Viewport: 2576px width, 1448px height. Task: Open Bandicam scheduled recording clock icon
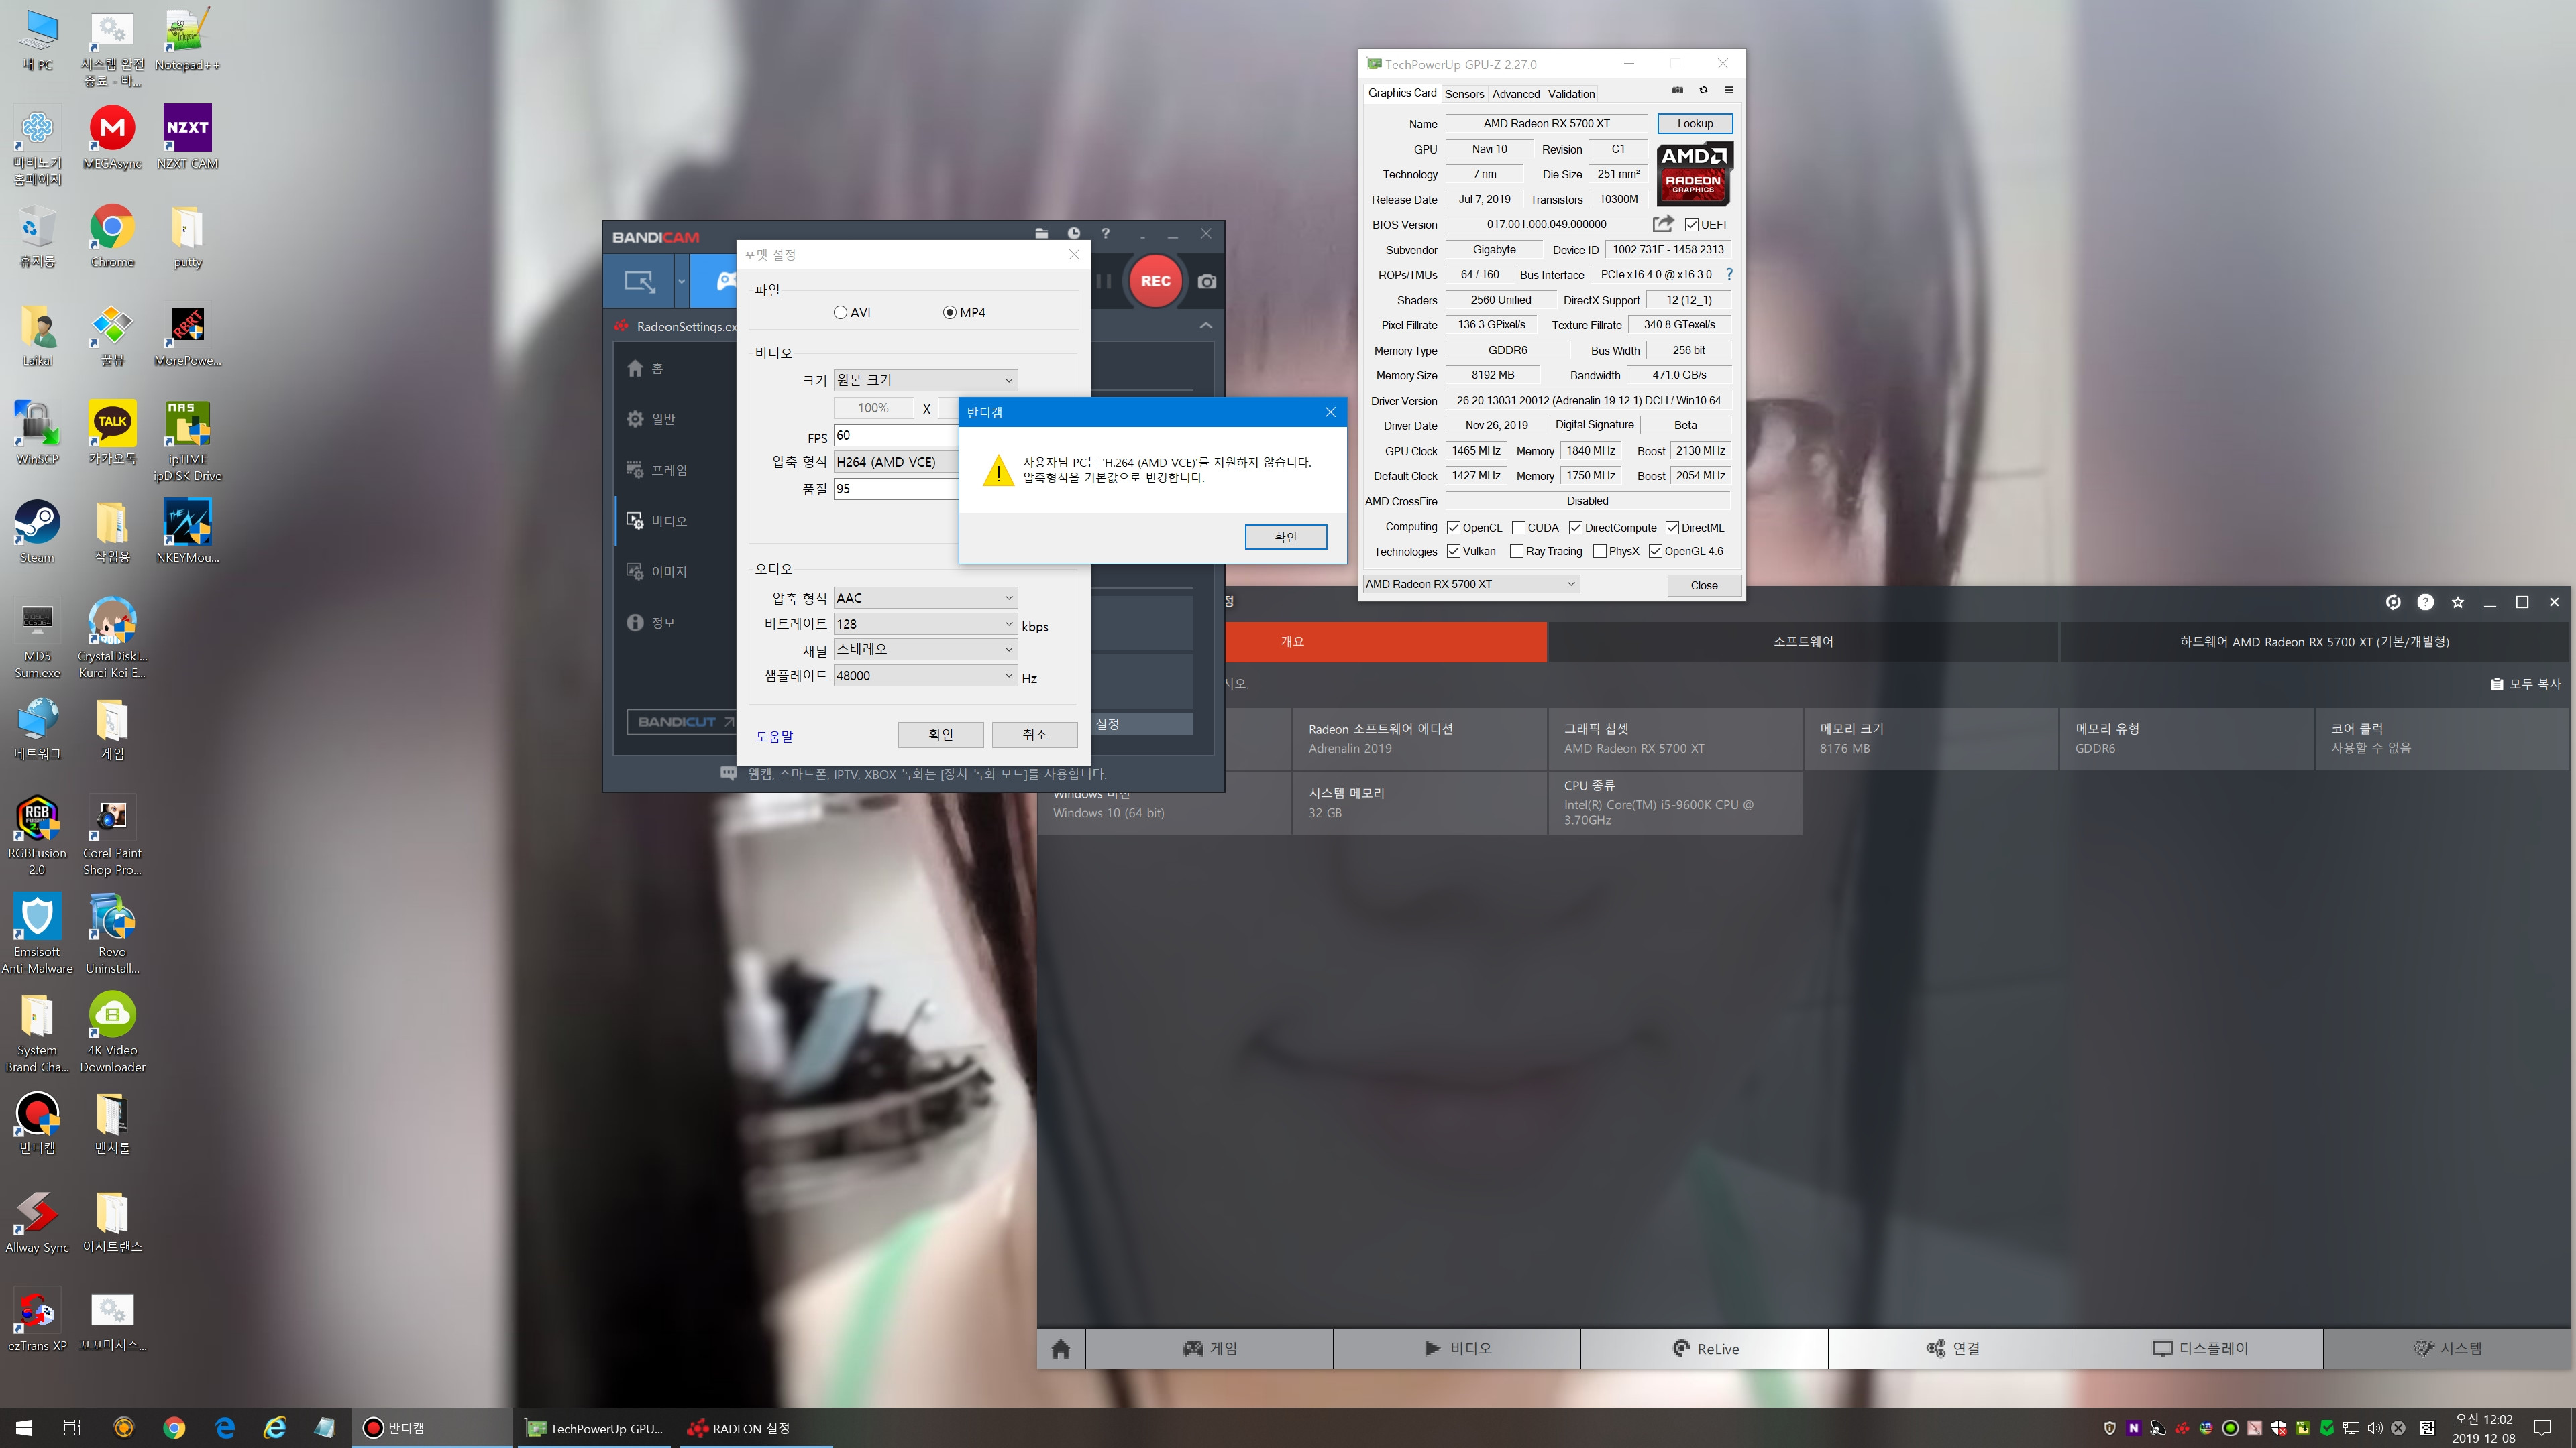(x=1073, y=234)
